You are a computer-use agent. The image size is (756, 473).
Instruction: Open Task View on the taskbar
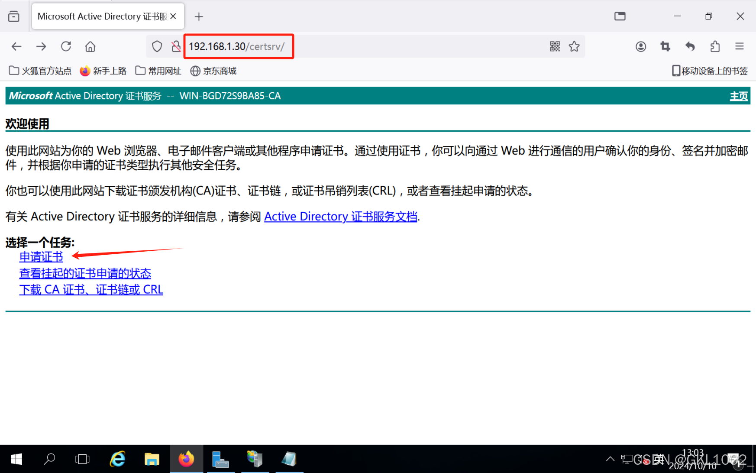82,459
